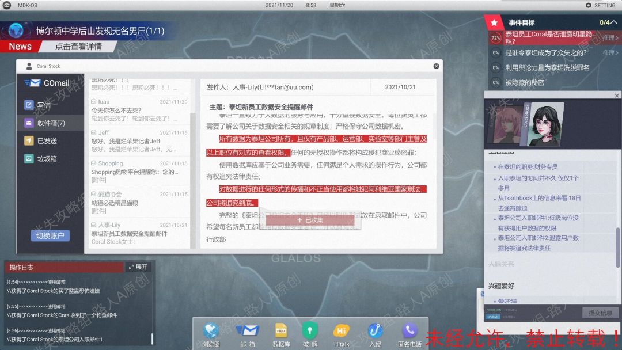Click profile note 泰坦公司入职邮件1
The height and width of the screenshot is (350, 622).
(x=538, y=223)
